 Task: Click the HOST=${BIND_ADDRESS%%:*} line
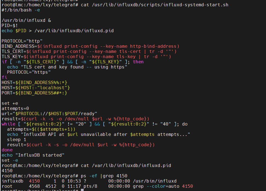[34, 83]
